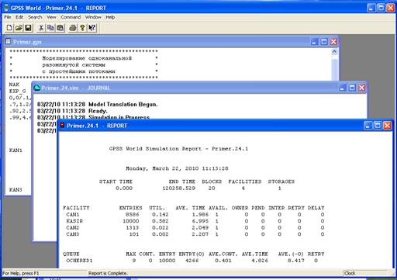Click the Save toolbar icon

click(28, 28)
